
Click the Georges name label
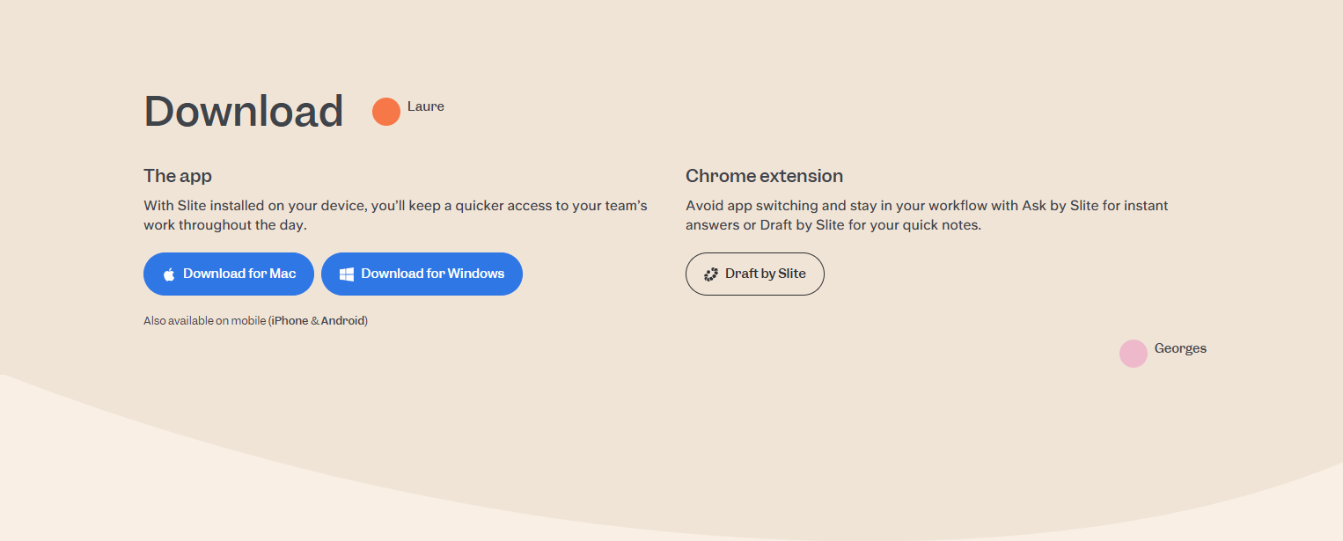point(1180,348)
